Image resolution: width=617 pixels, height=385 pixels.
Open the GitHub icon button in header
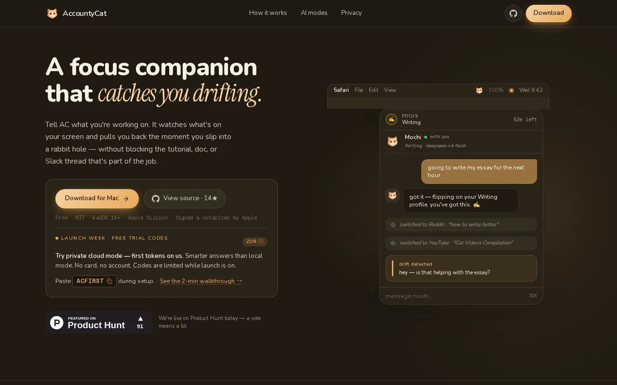coord(513,13)
